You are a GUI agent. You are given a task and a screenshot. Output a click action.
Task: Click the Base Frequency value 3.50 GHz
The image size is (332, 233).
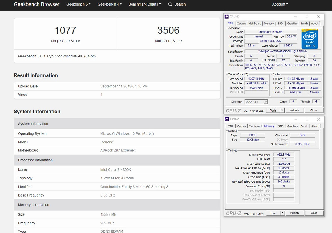[x=108, y=195]
